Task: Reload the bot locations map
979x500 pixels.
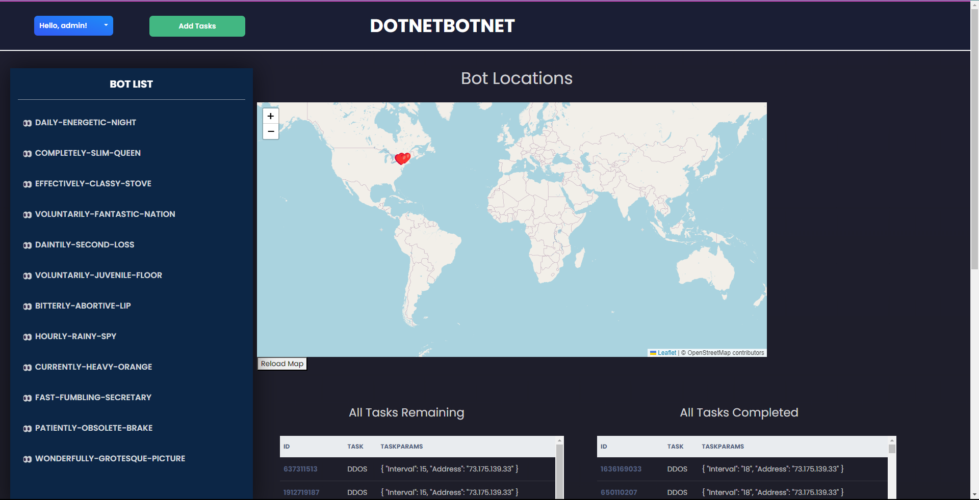Action: pyautogui.click(x=282, y=364)
